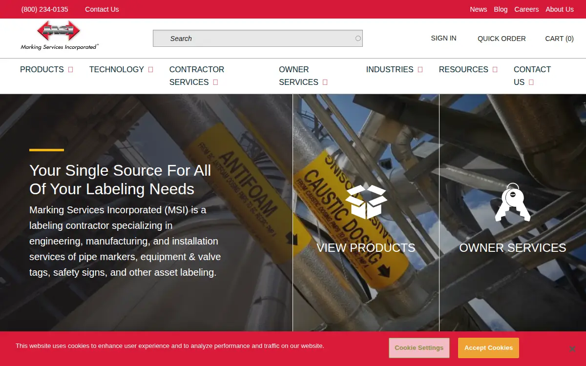Click the hero heading Your Single Source
The image size is (586, 366).
(120, 180)
